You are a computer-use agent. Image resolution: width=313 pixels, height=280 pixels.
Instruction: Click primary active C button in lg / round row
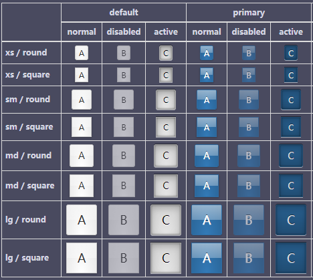point(291,220)
